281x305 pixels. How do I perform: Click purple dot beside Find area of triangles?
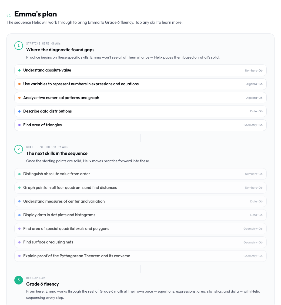(x=19, y=125)
